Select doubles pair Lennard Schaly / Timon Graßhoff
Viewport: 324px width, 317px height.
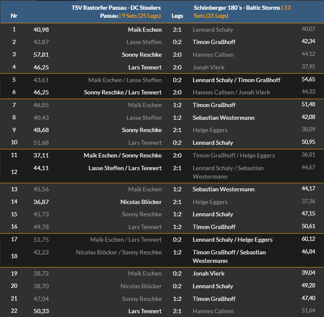(236, 80)
